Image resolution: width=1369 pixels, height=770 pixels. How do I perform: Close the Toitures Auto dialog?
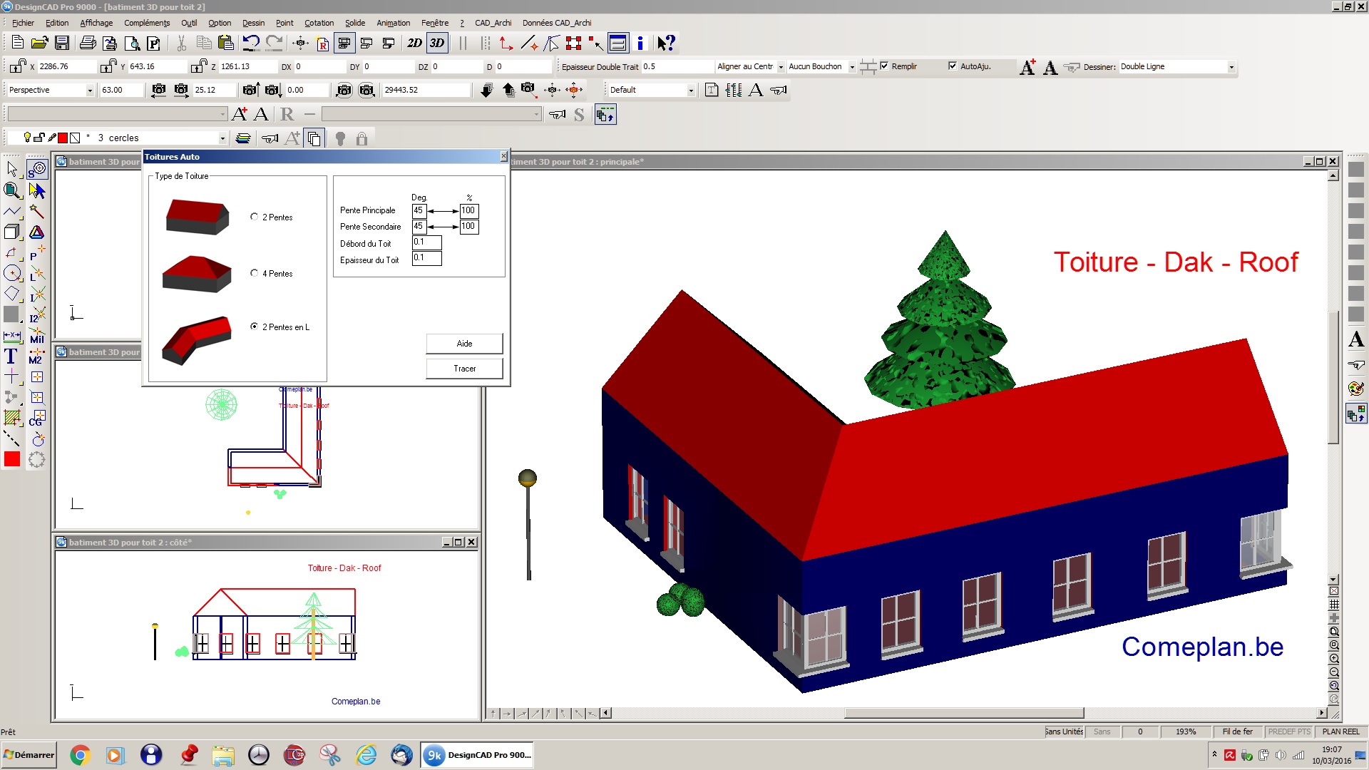coord(504,156)
